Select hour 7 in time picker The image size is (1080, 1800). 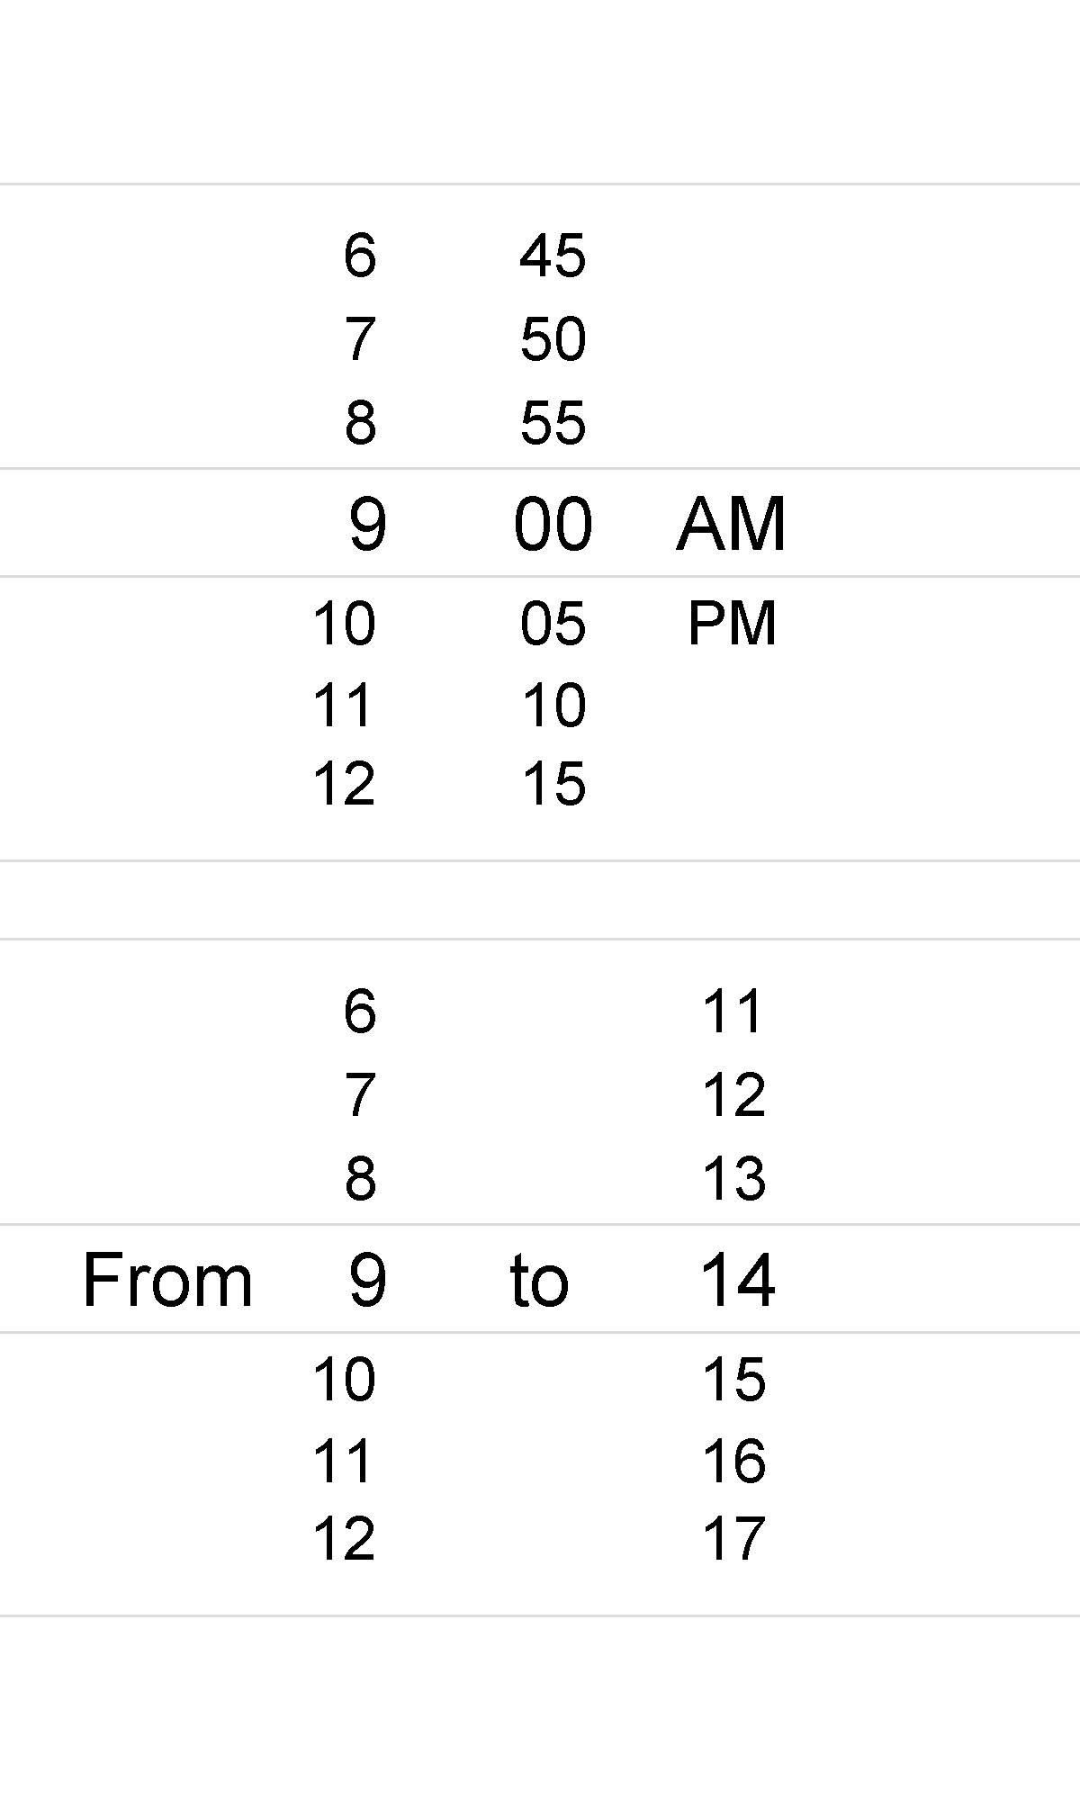coord(359,339)
